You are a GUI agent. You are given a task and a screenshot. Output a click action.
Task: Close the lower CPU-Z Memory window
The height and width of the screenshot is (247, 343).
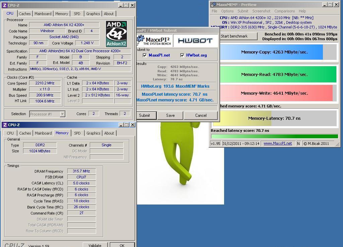(x=133, y=125)
